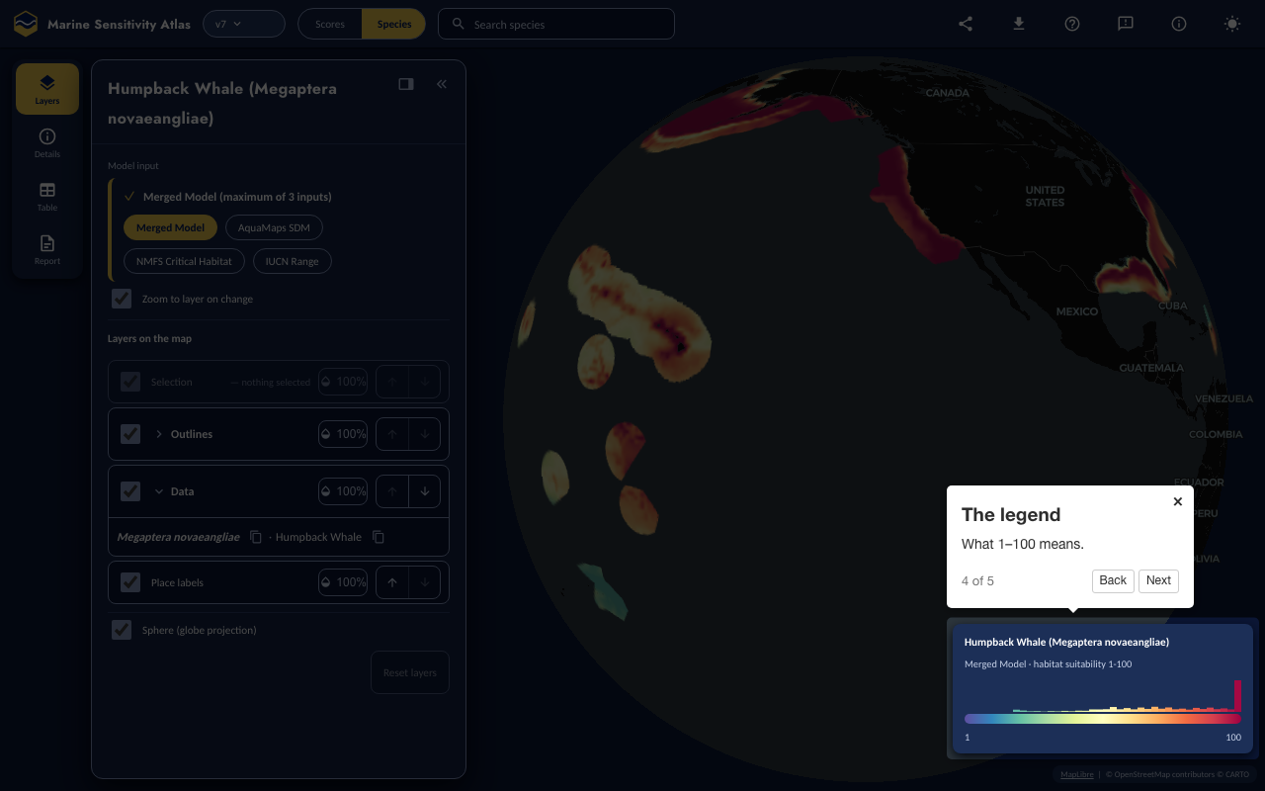Select the AquaMaps SDM input chip
1265x791 pixels.
pyautogui.click(x=274, y=227)
